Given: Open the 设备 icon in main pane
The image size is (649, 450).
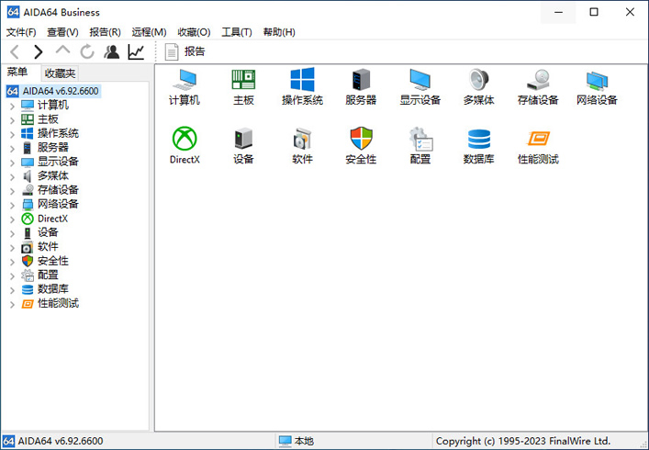Looking at the screenshot, I should coord(243,145).
